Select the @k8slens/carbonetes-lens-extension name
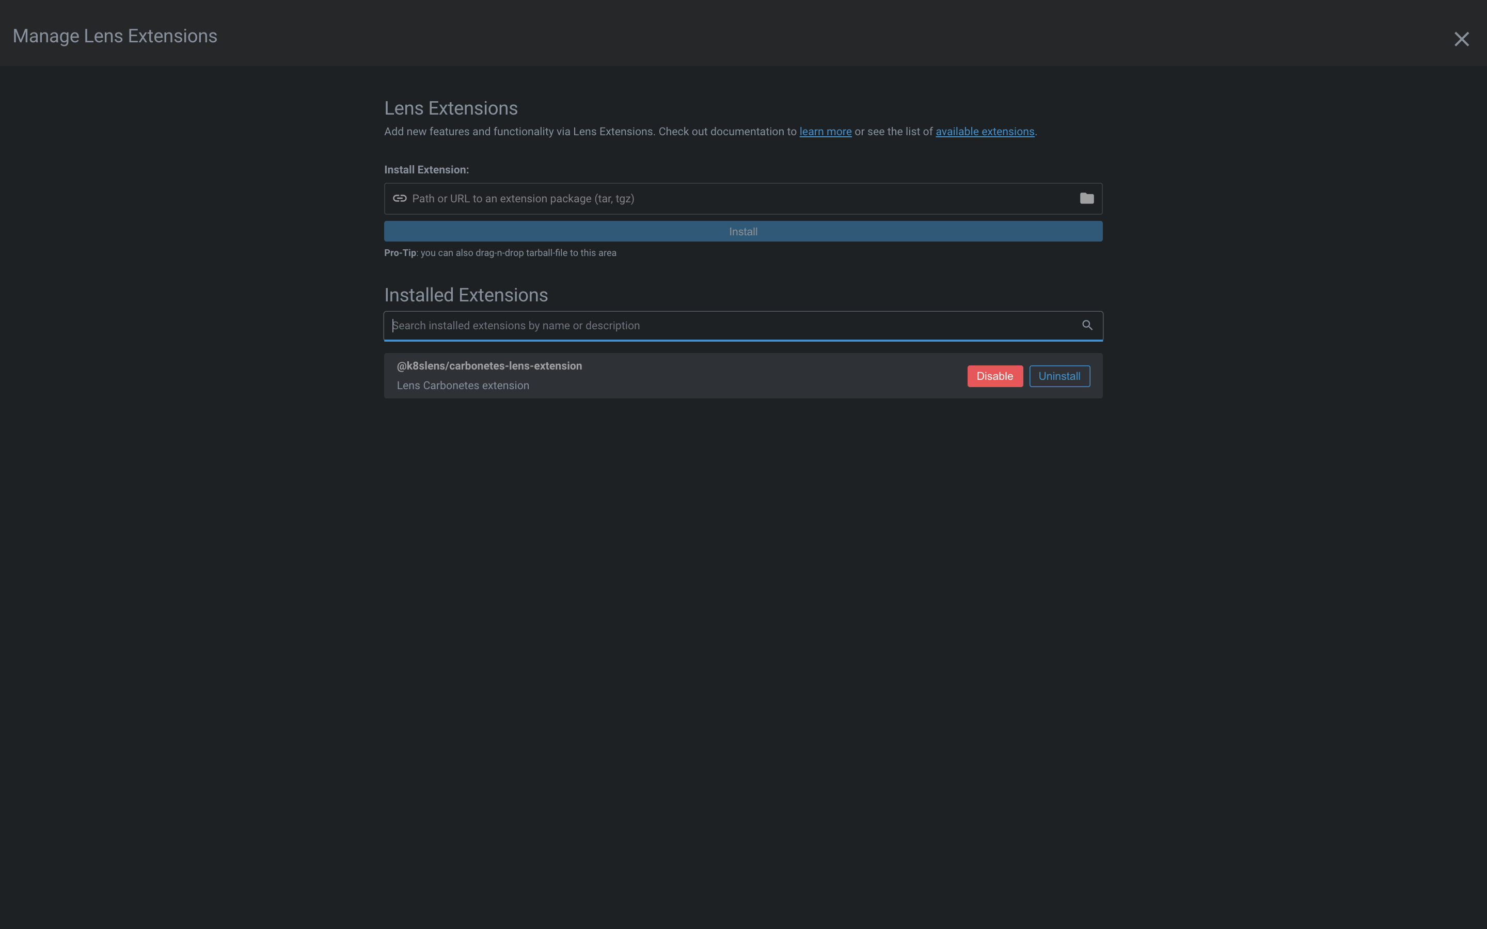Screen dimensions: 1487x929 489,365
